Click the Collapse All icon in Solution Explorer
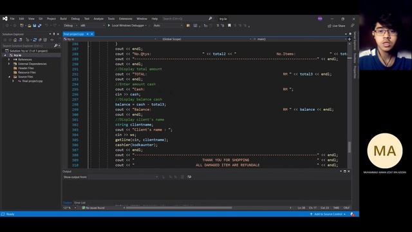The image size is (412, 232). point(40,40)
